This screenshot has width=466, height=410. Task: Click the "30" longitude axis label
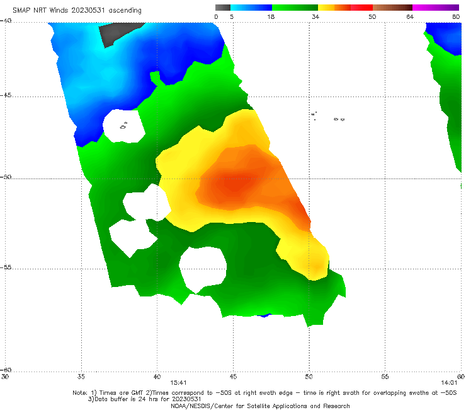pos(5,377)
